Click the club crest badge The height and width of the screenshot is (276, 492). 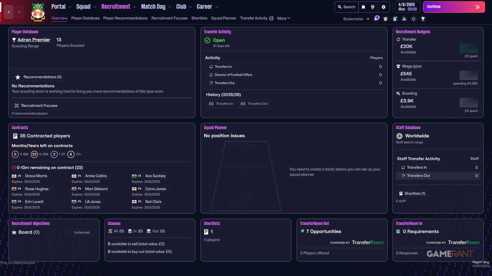38,12
